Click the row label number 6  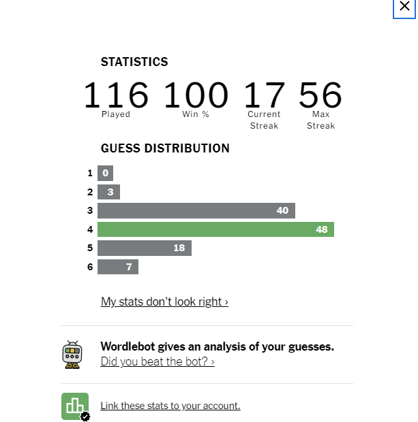(x=90, y=267)
